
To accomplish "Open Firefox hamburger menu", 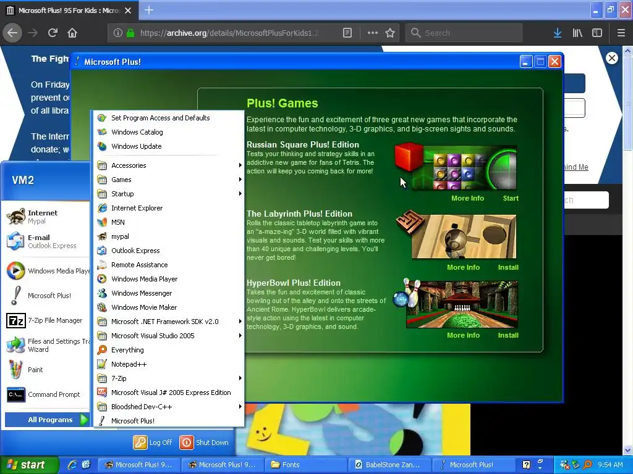I will click(x=621, y=33).
